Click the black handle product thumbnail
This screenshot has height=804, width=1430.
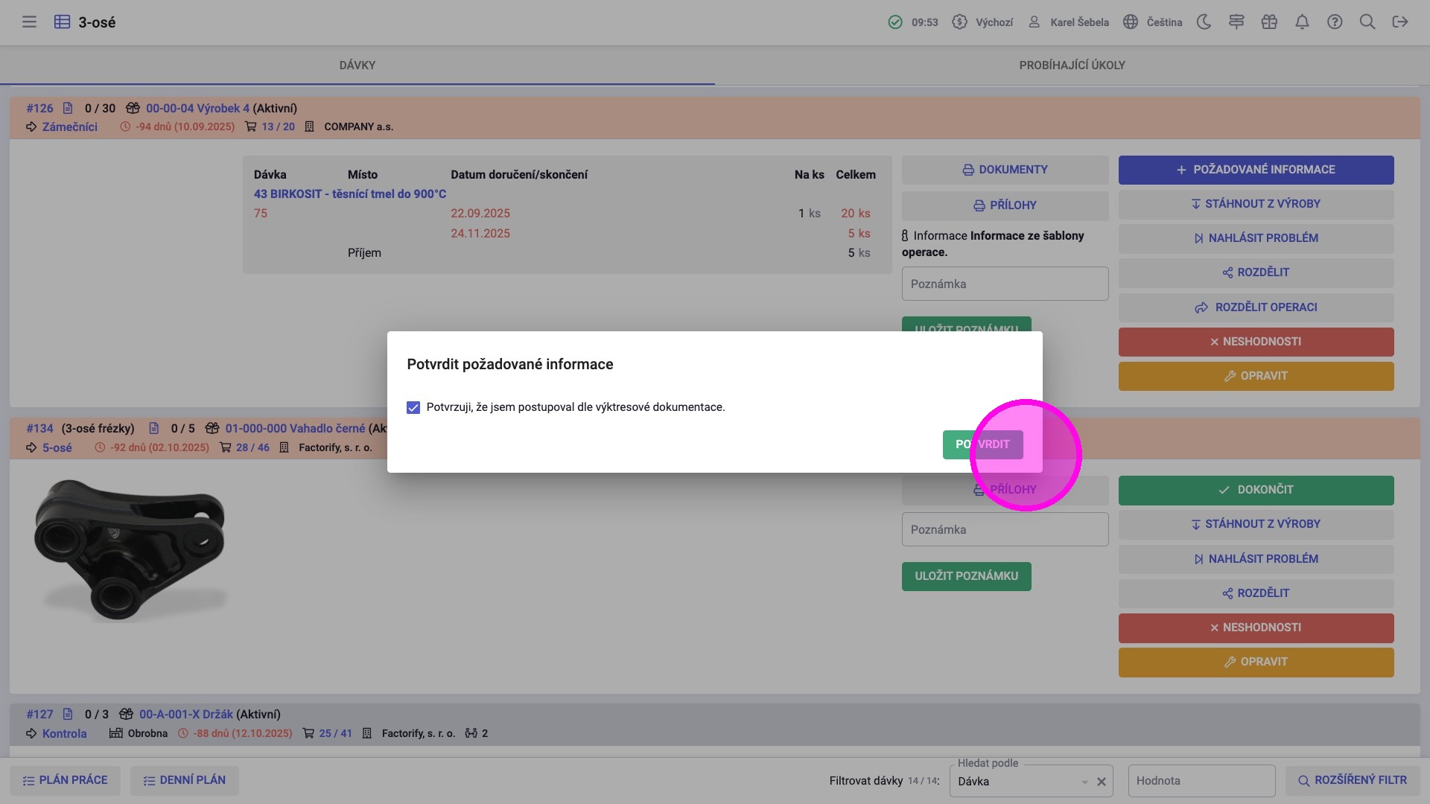[x=130, y=549]
